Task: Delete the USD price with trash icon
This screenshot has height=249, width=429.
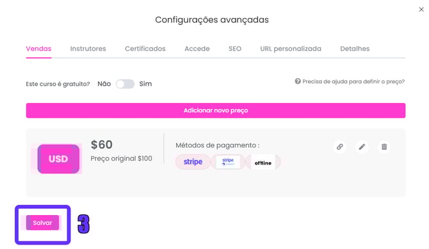Action: tap(384, 147)
